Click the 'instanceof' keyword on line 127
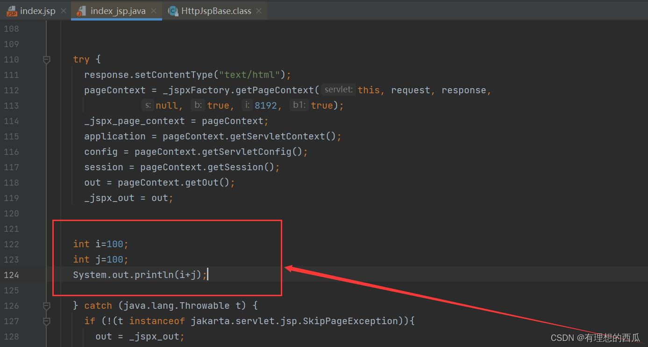Viewport: 648px width, 347px height. pyautogui.click(x=157, y=321)
